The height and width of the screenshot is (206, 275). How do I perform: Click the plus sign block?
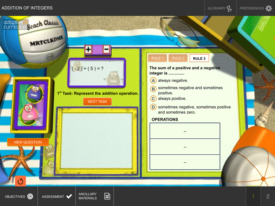88,49
